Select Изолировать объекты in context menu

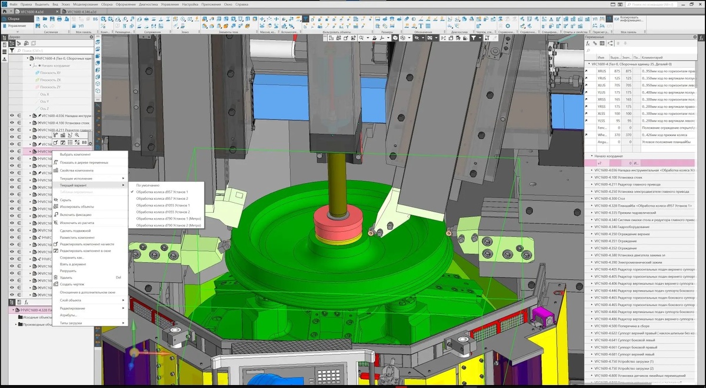[76, 207]
